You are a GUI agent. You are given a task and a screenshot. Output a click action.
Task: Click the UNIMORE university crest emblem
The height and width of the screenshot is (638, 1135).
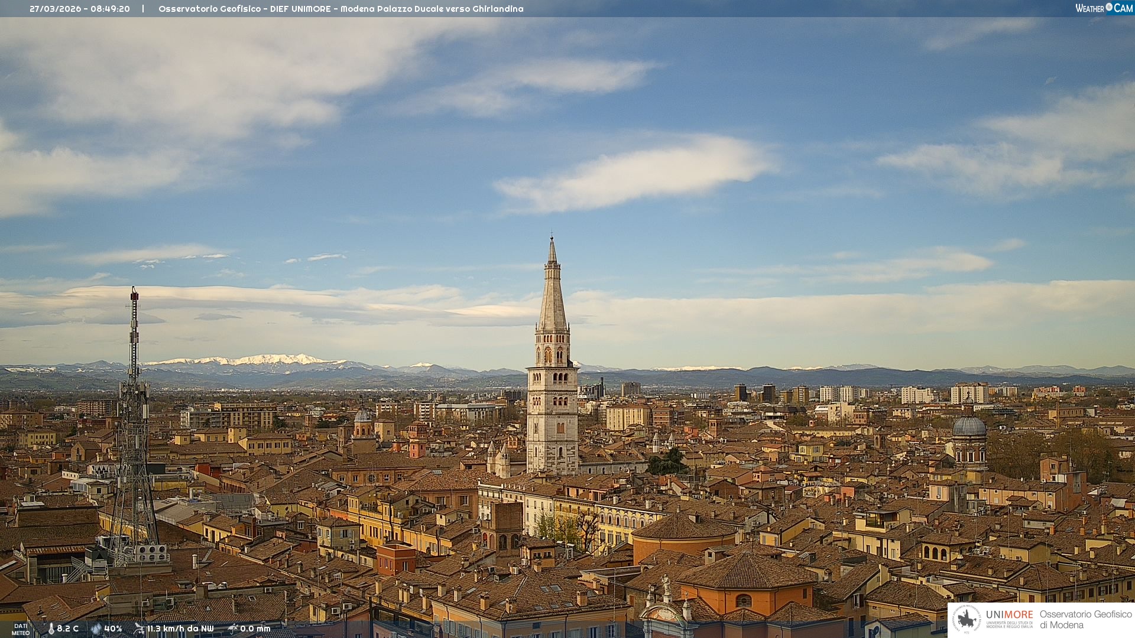click(967, 619)
